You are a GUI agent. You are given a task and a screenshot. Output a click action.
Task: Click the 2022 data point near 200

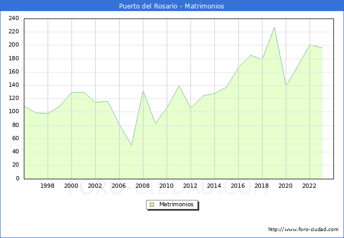310,45
